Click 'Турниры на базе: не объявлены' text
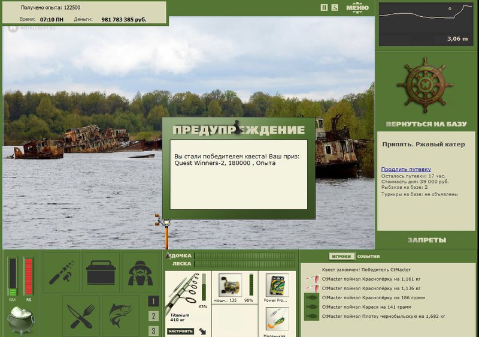Viewport: 479px width, 337px height. coord(420,194)
